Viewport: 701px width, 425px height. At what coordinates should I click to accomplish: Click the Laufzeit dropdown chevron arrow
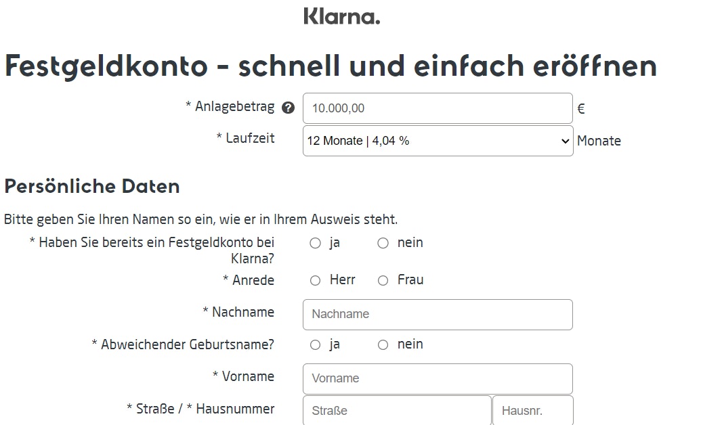[564, 141]
